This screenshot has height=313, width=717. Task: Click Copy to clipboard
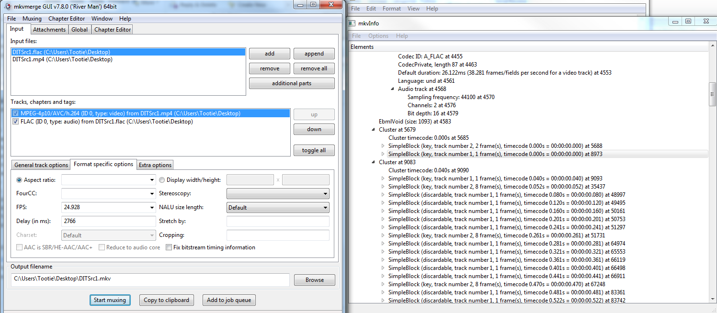[x=167, y=300]
